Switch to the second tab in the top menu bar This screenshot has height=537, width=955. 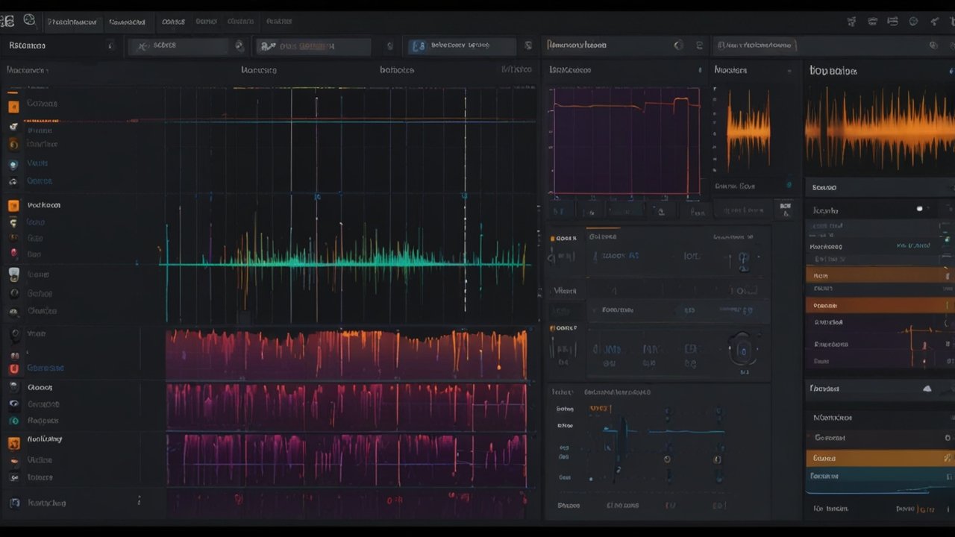(x=128, y=22)
